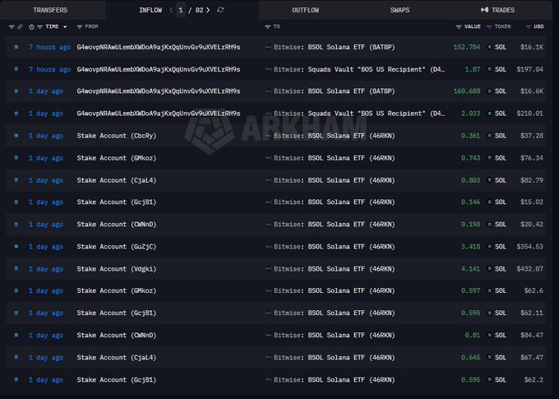Open the TO column filter
Viewport: 559px width, 399px height.
[x=268, y=27]
